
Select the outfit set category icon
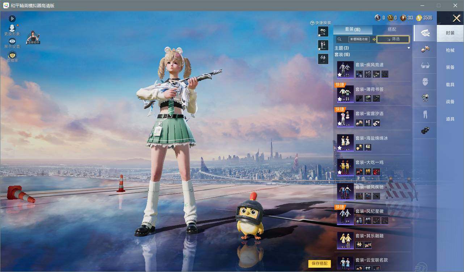click(425, 33)
